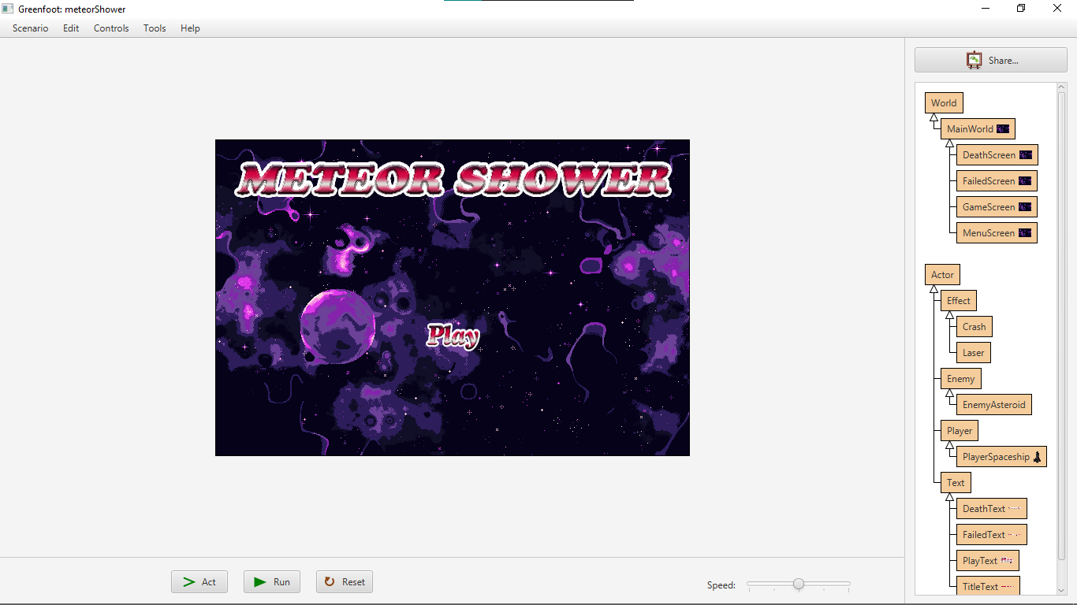Reset the scenario world
The image size is (1077, 605).
pyautogui.click(x=345, y=582)
